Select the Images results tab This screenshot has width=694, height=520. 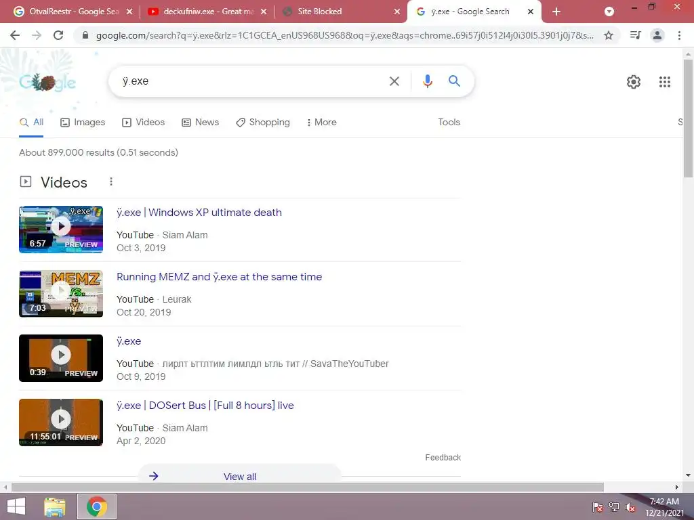[83, 123]
